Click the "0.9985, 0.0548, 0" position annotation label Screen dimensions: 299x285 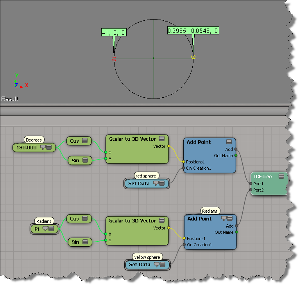(193, 30)
